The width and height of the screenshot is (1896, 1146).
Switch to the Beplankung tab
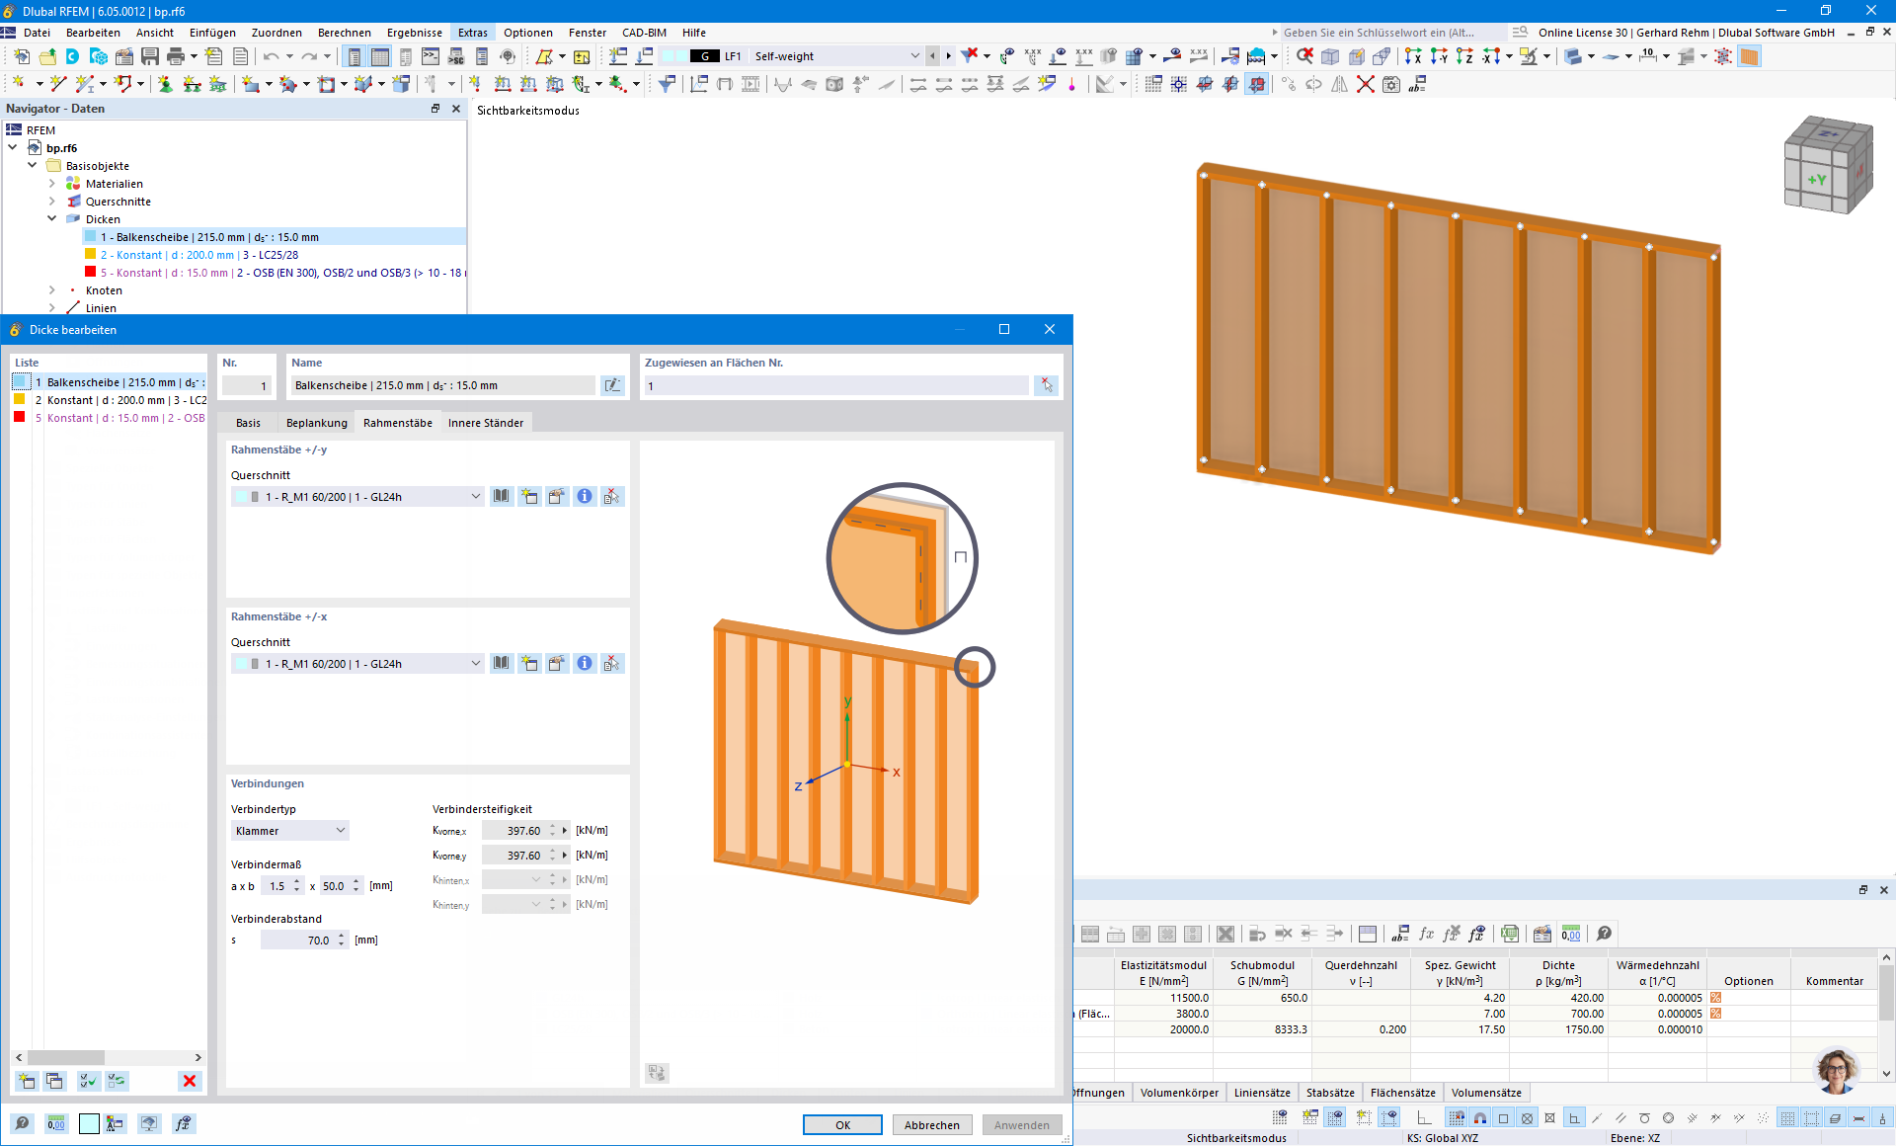pyautogui.click(x=316, y=422)
